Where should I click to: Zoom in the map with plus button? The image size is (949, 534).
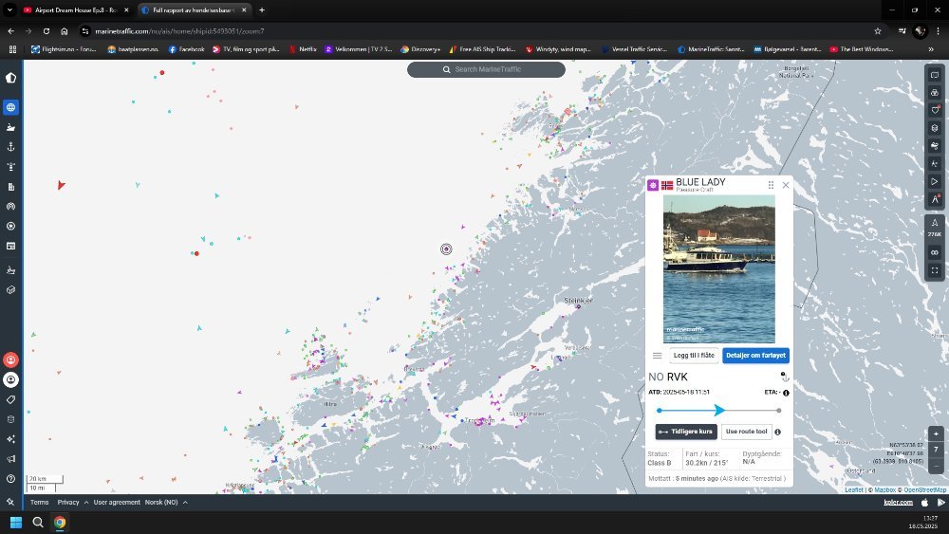click(936, 433)
